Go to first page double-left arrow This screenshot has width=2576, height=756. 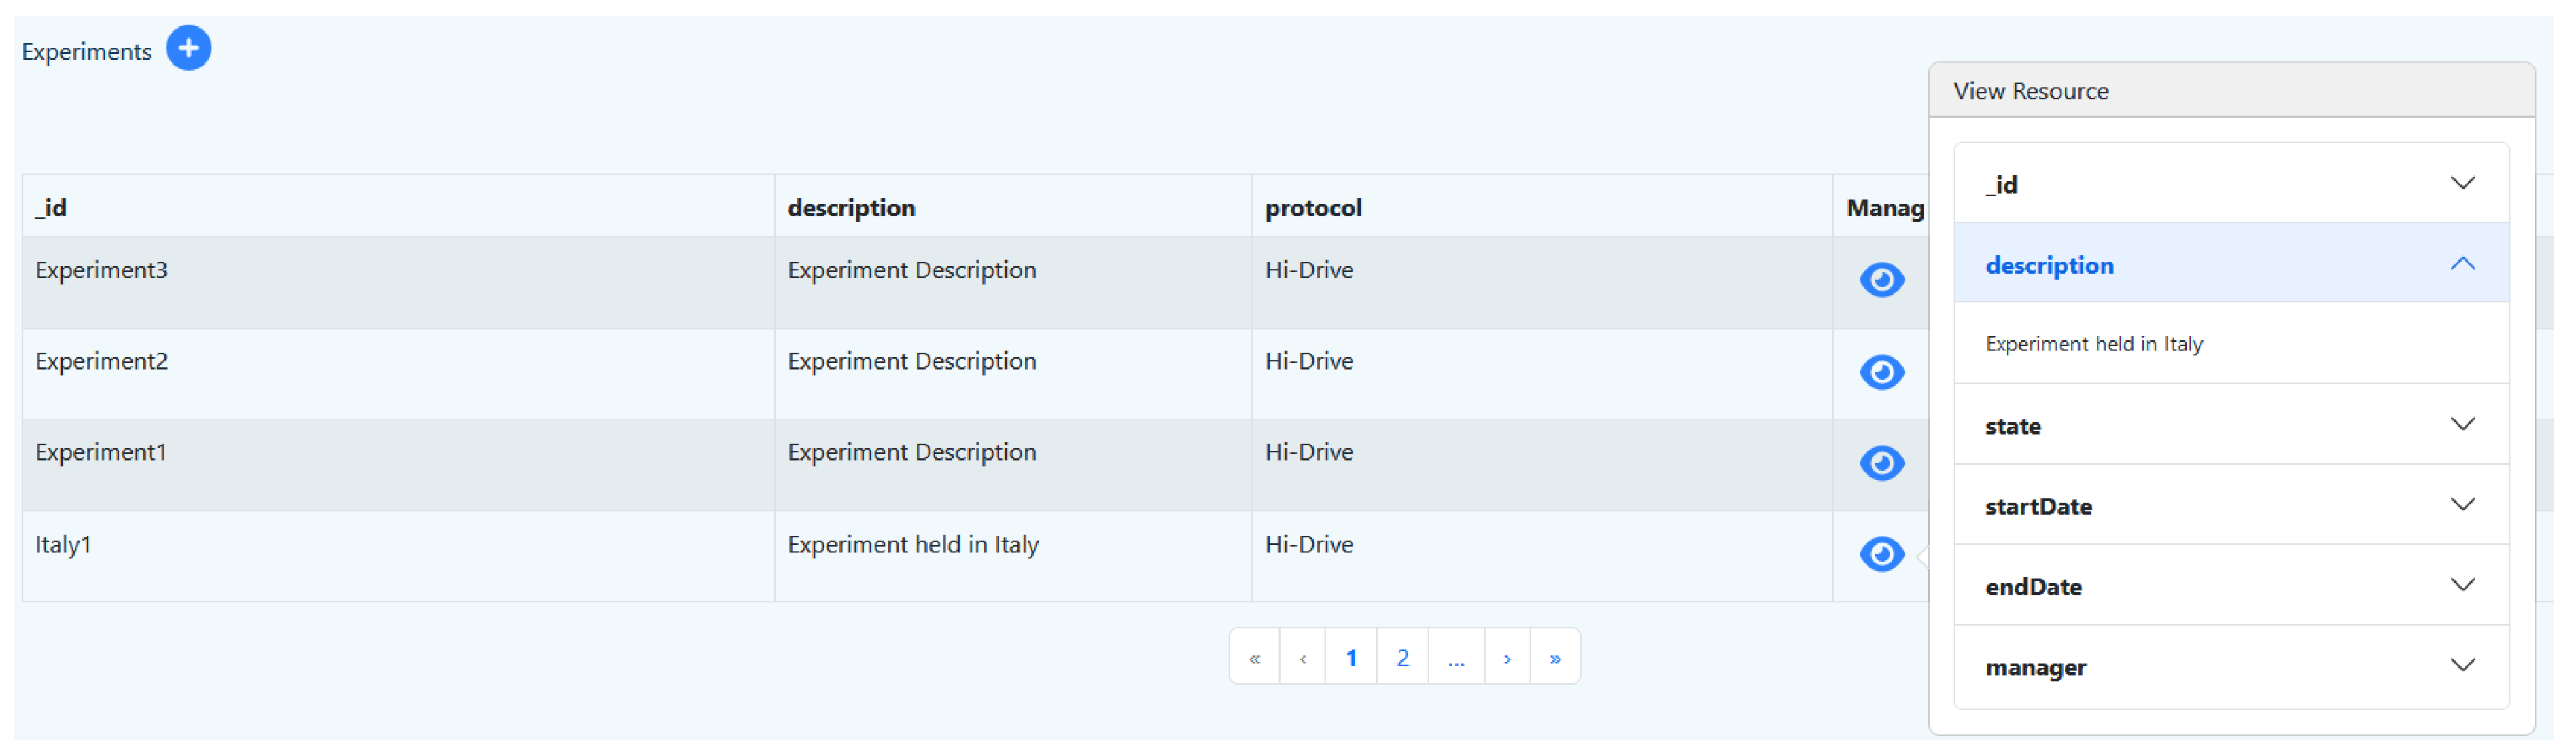(x=1254, y=658)
